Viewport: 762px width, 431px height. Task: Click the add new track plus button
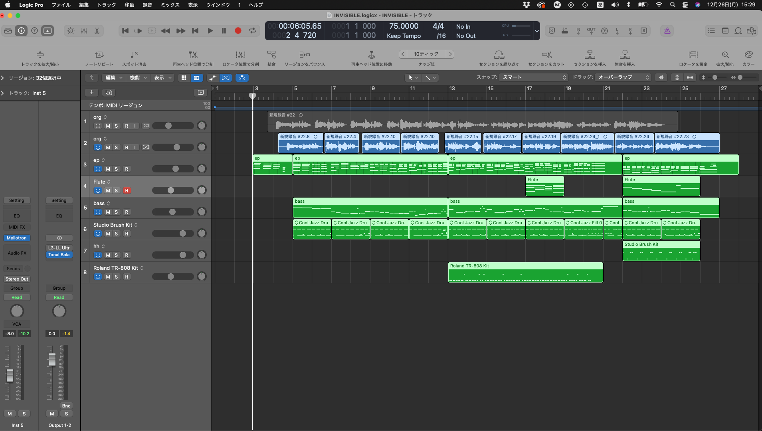click(x=91, y=93)
